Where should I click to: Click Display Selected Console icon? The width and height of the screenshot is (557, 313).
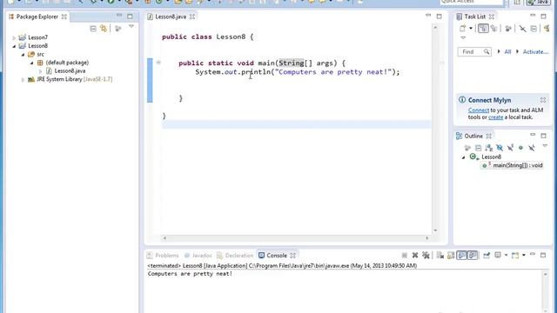coord(498,256)
